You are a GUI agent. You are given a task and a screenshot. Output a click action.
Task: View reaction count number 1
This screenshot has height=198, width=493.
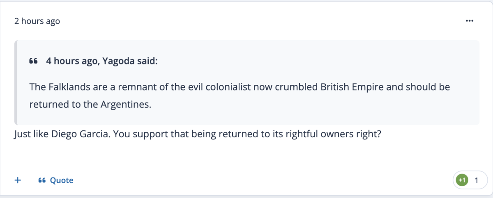pos(477,180)
